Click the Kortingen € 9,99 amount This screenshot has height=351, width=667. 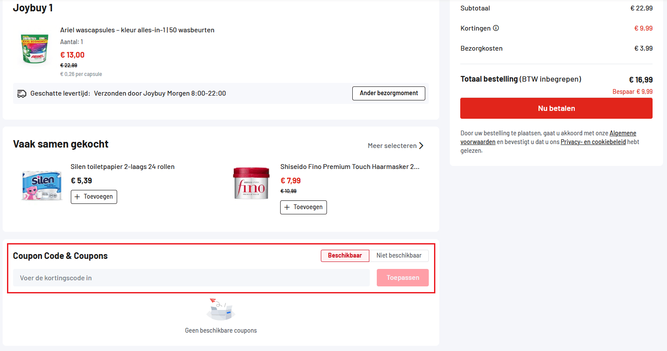click(643, 28)
